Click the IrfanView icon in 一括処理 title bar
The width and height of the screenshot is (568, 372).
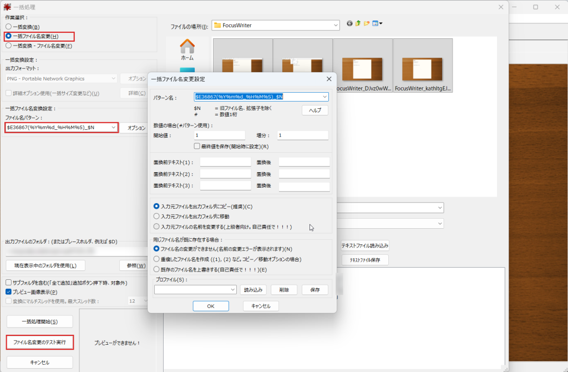coord(7,7)
